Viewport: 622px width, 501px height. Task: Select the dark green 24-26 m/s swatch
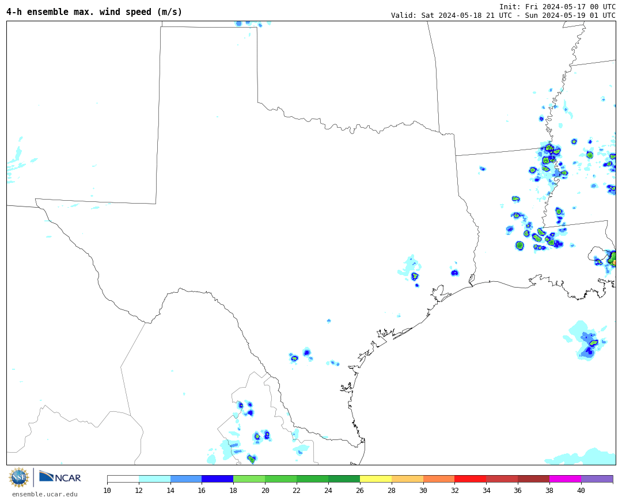click(x=344, y=479)
